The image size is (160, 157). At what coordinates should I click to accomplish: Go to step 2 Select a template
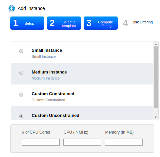[64, 23]
